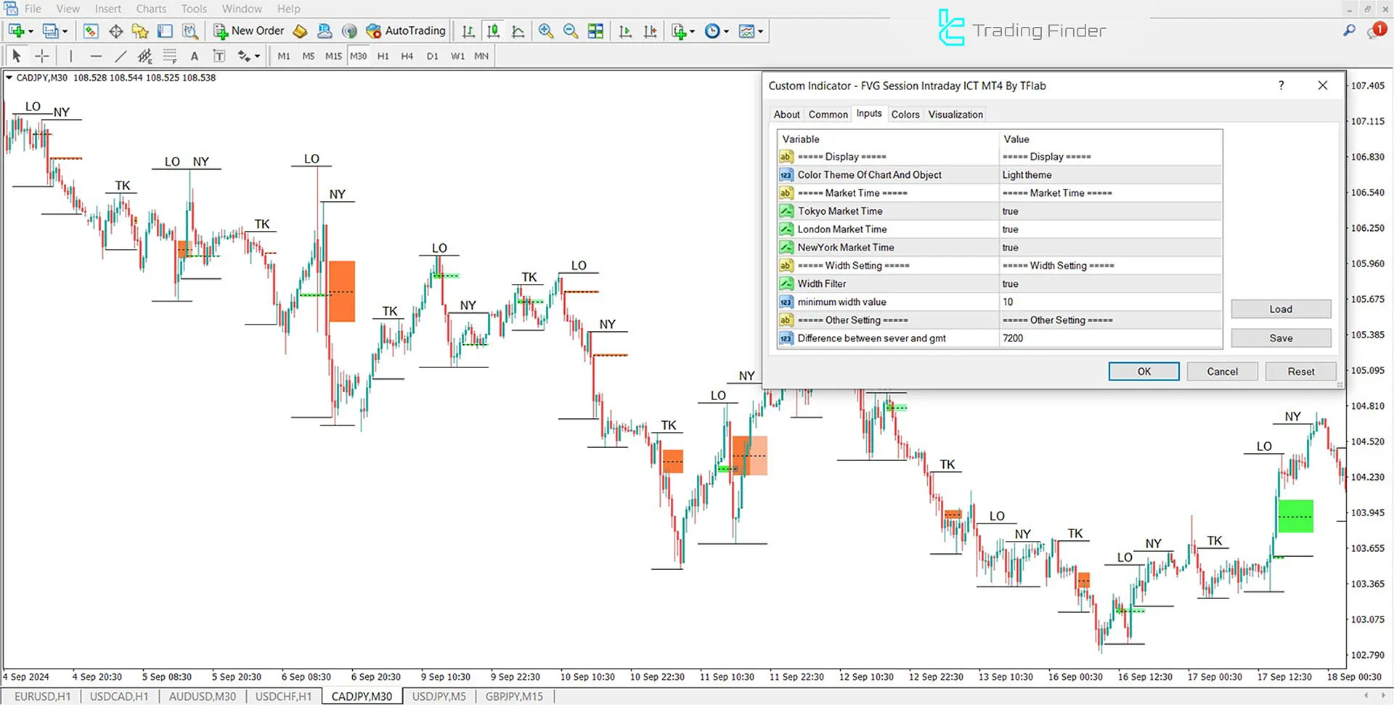The height and width of the screenshot is (705, 1394).
Task: Select the Text 'A' drawing tool
Action: point(194,56)
